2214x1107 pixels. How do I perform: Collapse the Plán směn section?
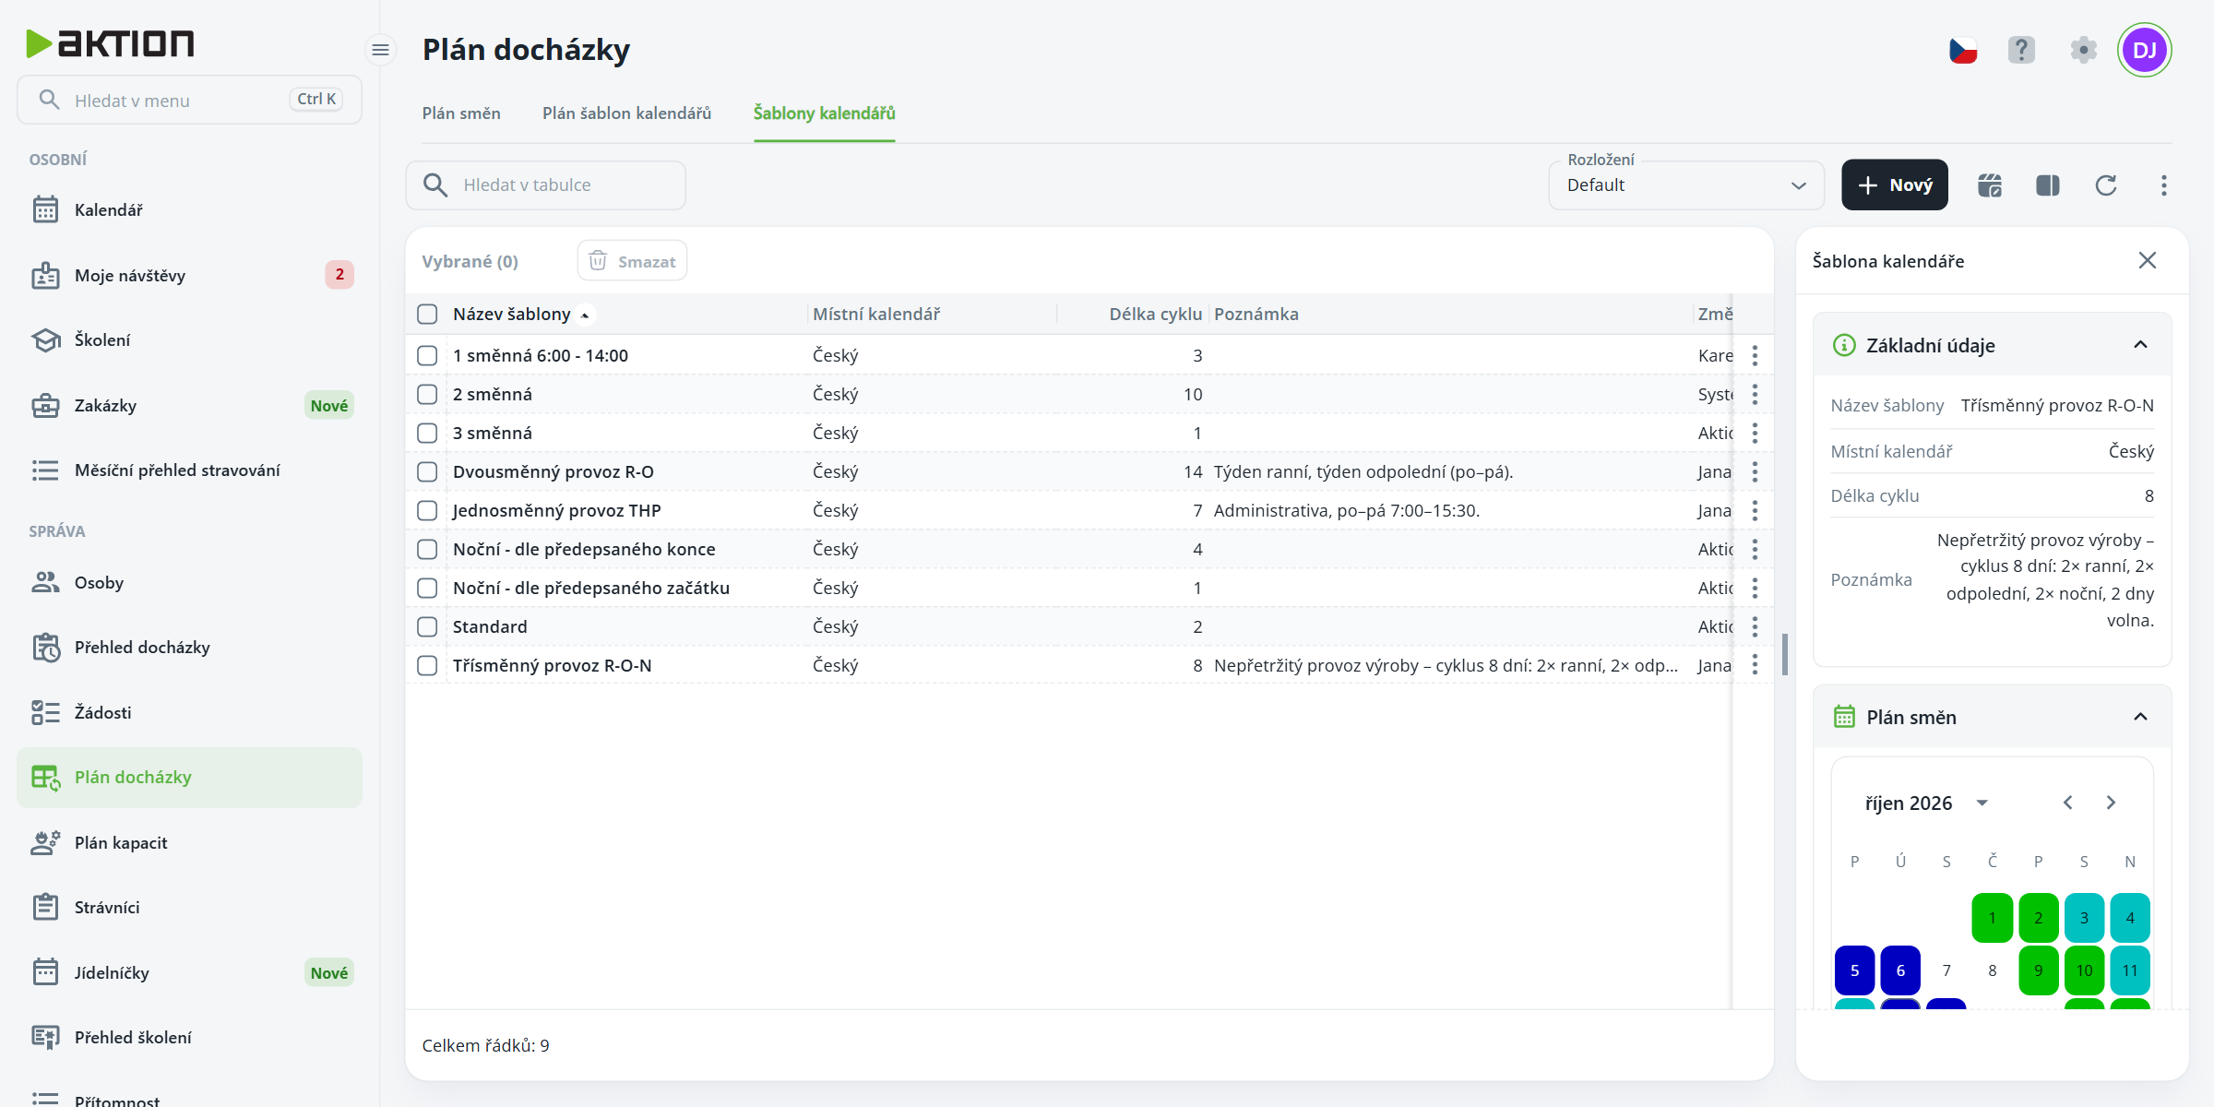tap(2140, 718)
